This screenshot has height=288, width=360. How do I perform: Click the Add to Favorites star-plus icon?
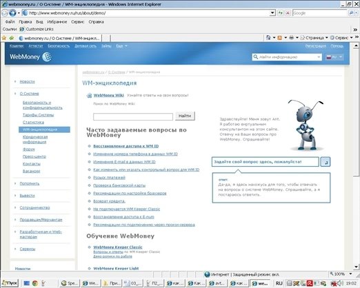[11, 38]
